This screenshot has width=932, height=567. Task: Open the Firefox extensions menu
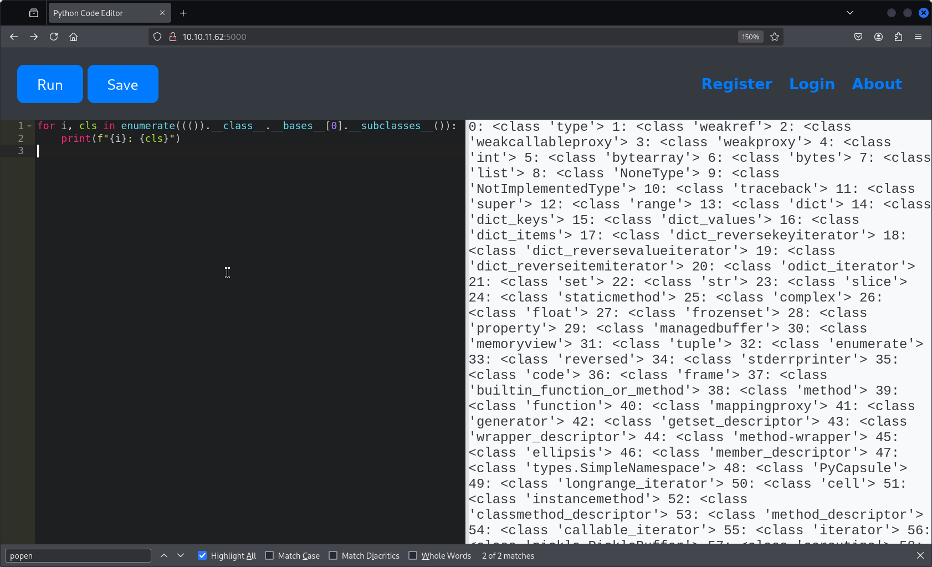point(898,37)
